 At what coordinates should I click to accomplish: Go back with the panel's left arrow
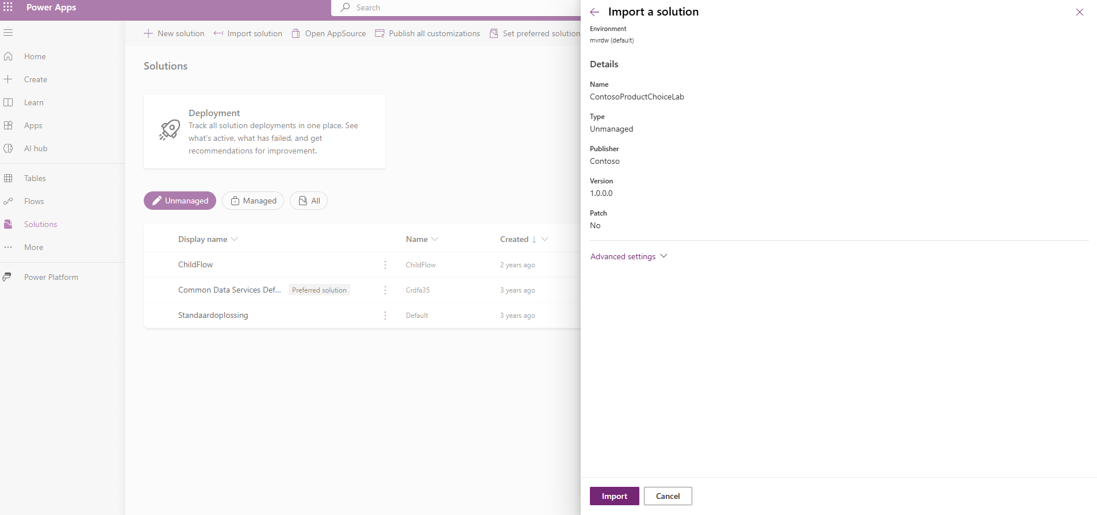tap(594, 12)
